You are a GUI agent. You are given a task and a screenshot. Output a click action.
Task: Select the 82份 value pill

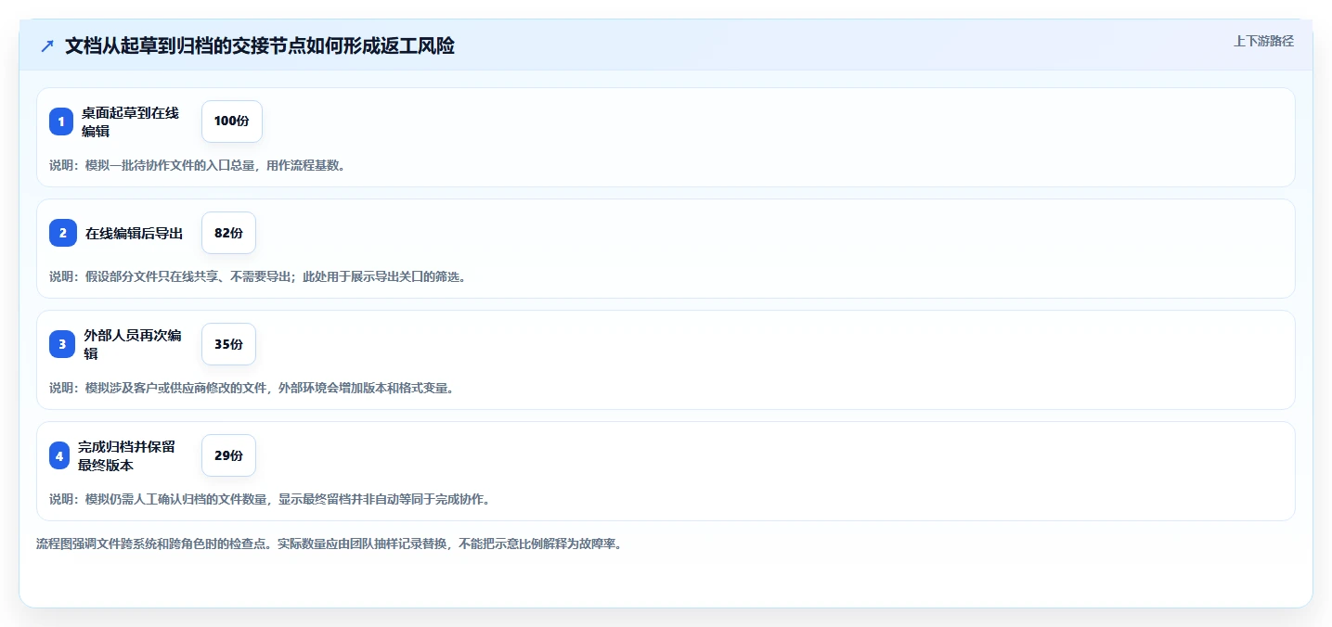tap(228, 233)
